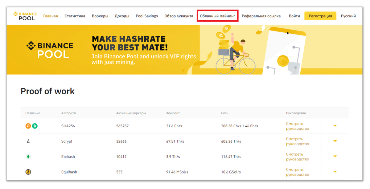Select the Equihash algorithm cell

69,172
